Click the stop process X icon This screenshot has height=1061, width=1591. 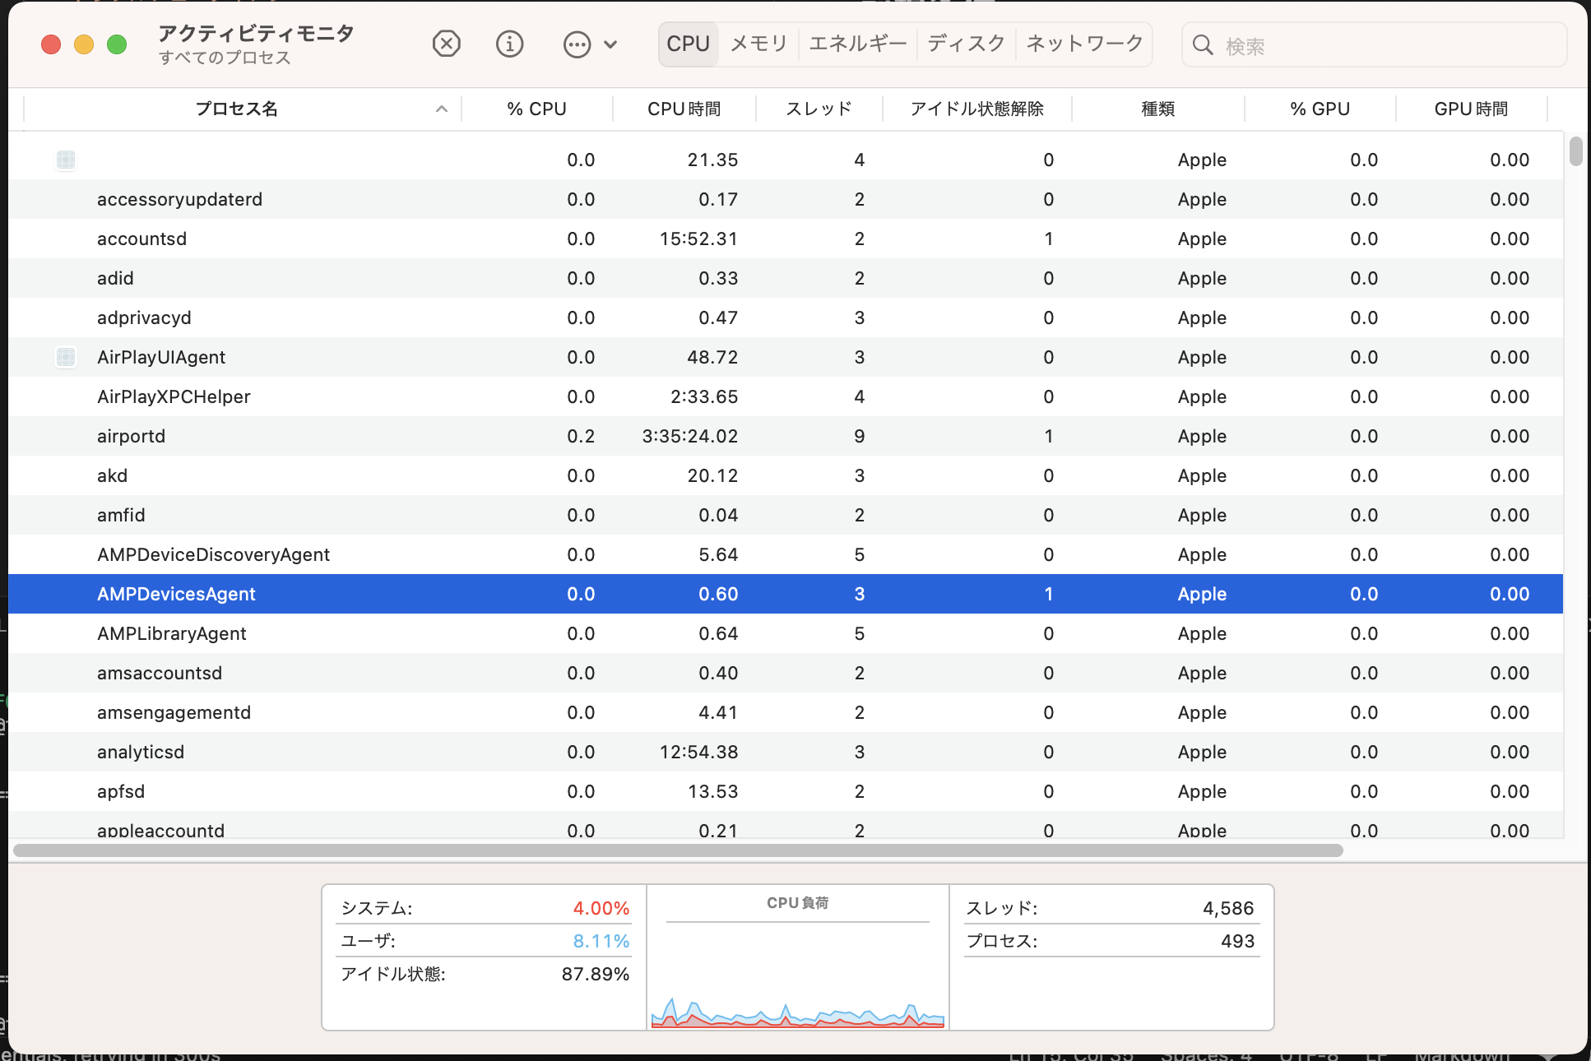coord(446,44)
